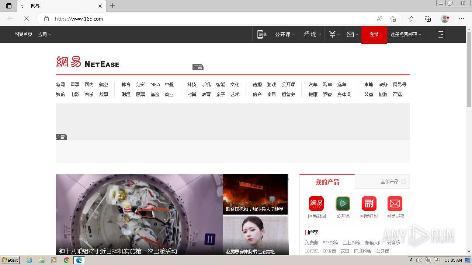
Task: Open the 汽车 navigation category
Action: click(313, 84)
